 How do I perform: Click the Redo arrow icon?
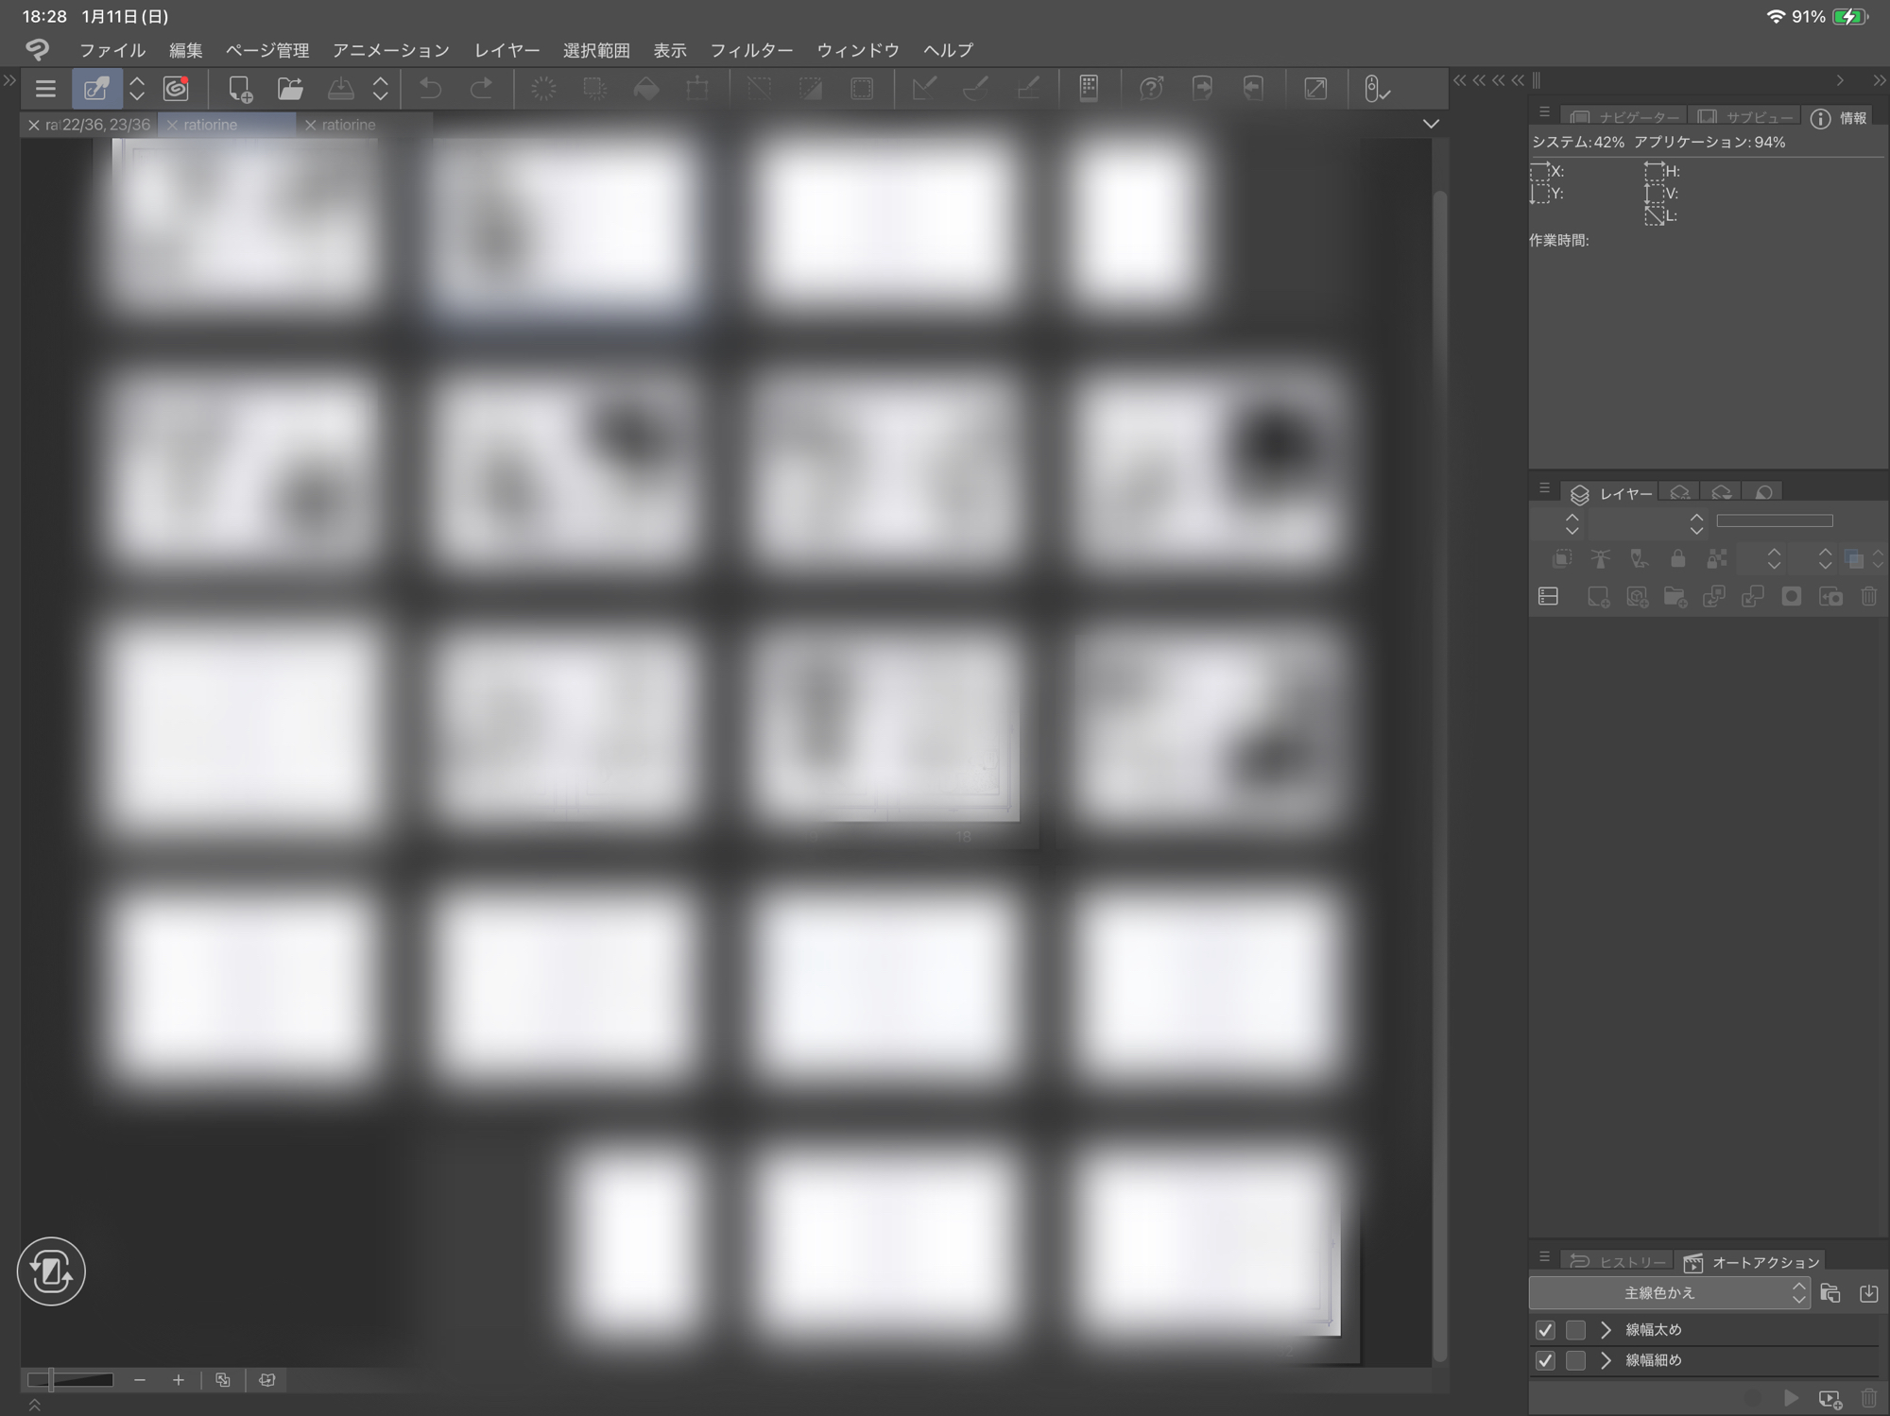click(482, 89)
